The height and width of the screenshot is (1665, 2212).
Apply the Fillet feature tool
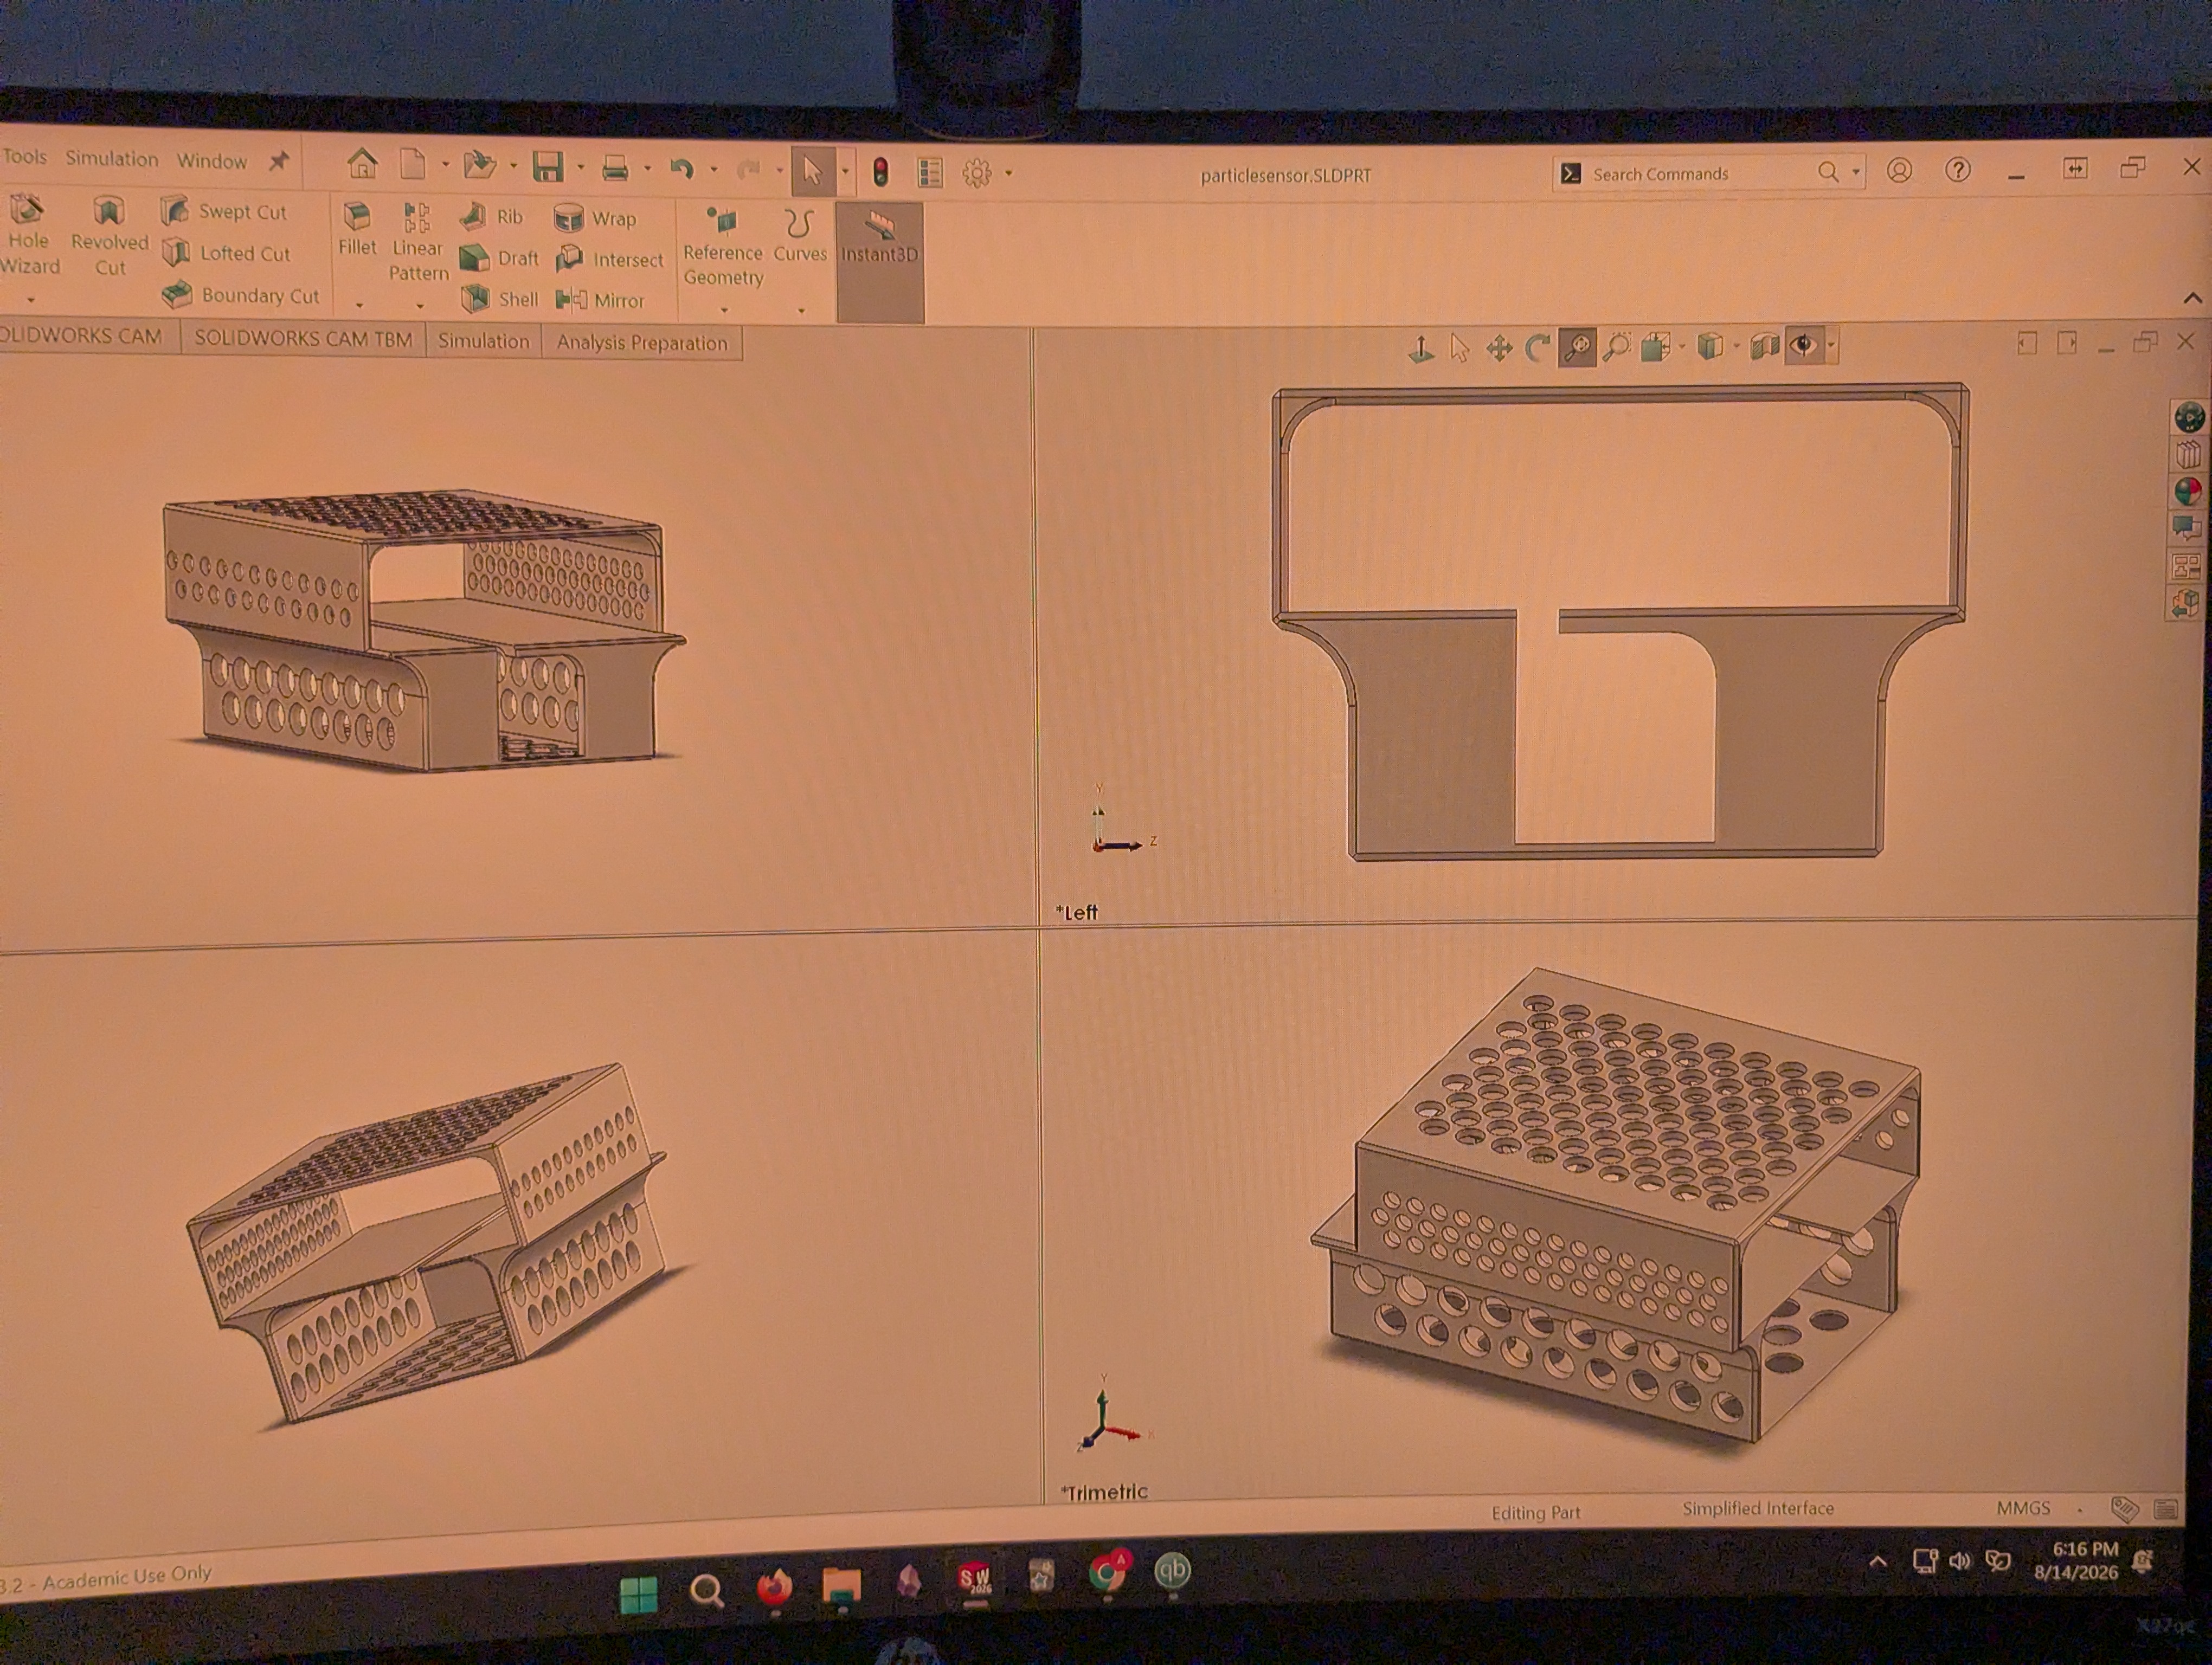click(357, 229)
